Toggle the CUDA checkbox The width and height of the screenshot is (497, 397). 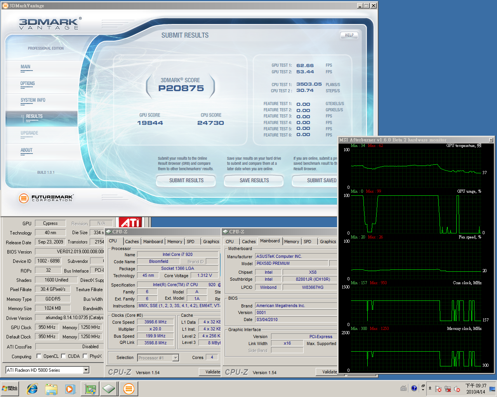point(63,356)
